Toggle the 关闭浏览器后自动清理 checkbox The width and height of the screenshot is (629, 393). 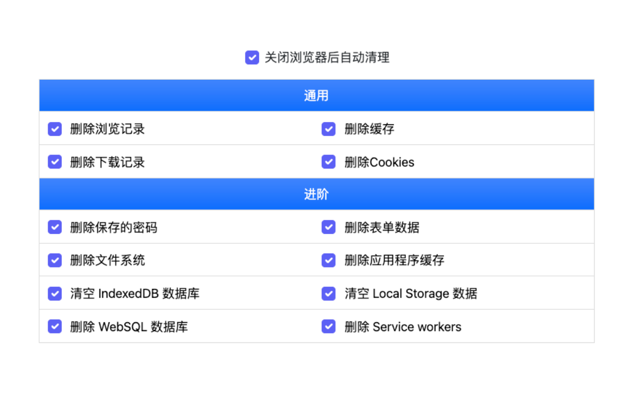pyautogui.click(x=252, y=57)
